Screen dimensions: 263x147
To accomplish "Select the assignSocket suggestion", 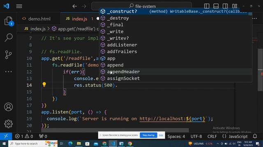I will (175, 78).
